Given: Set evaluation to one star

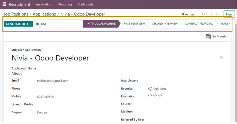Looking at the screenshot, I should (150, 96).
